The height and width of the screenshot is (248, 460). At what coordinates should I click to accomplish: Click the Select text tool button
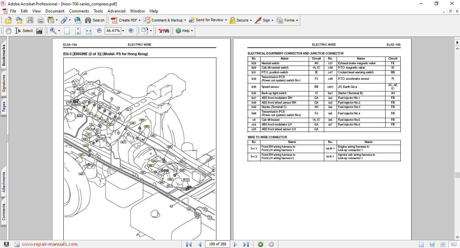24,31
